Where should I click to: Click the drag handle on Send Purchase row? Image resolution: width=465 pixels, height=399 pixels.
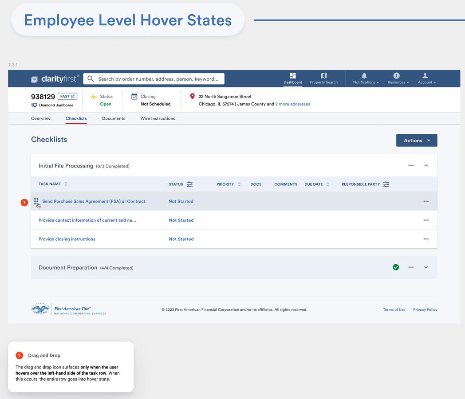36,201
